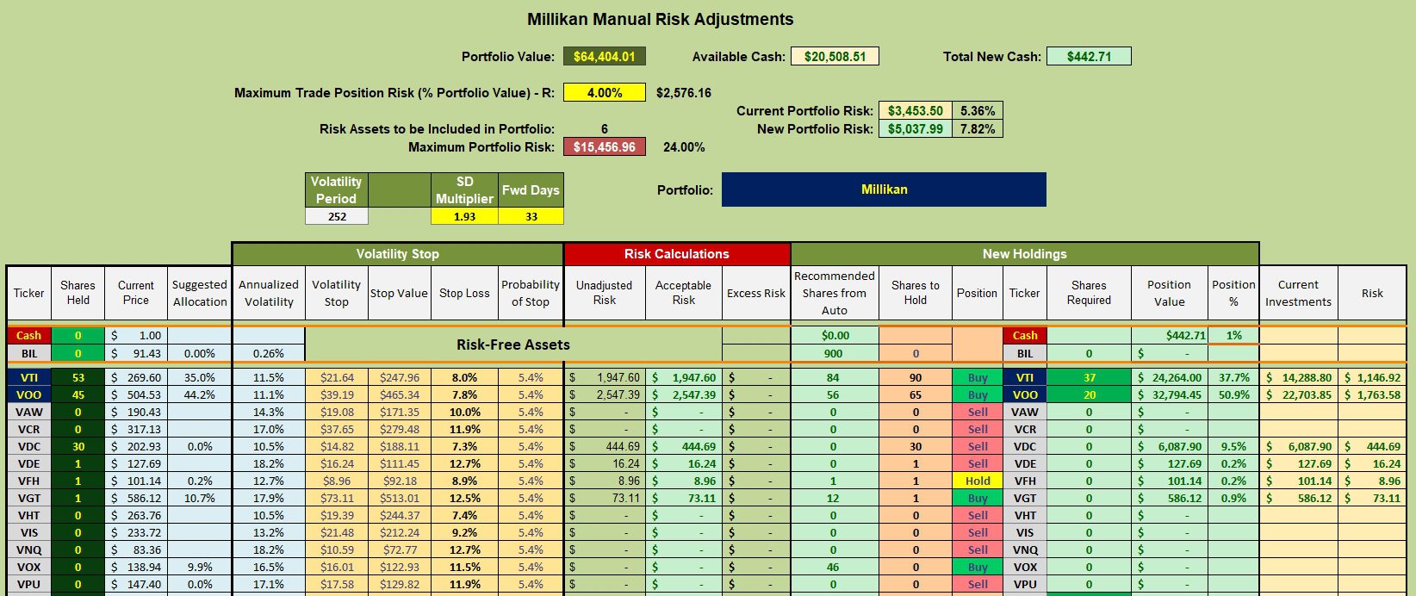
Task: Select the Volatility Stop group header
Action: (398, 254)
